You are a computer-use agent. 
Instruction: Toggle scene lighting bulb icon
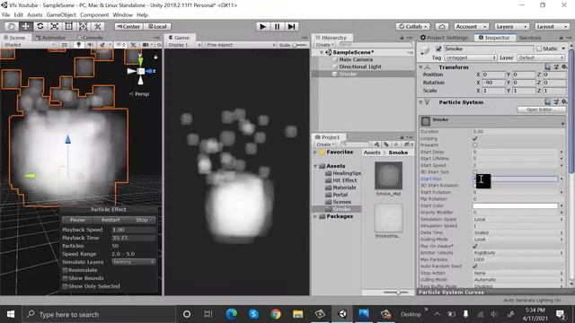[78, 45]
